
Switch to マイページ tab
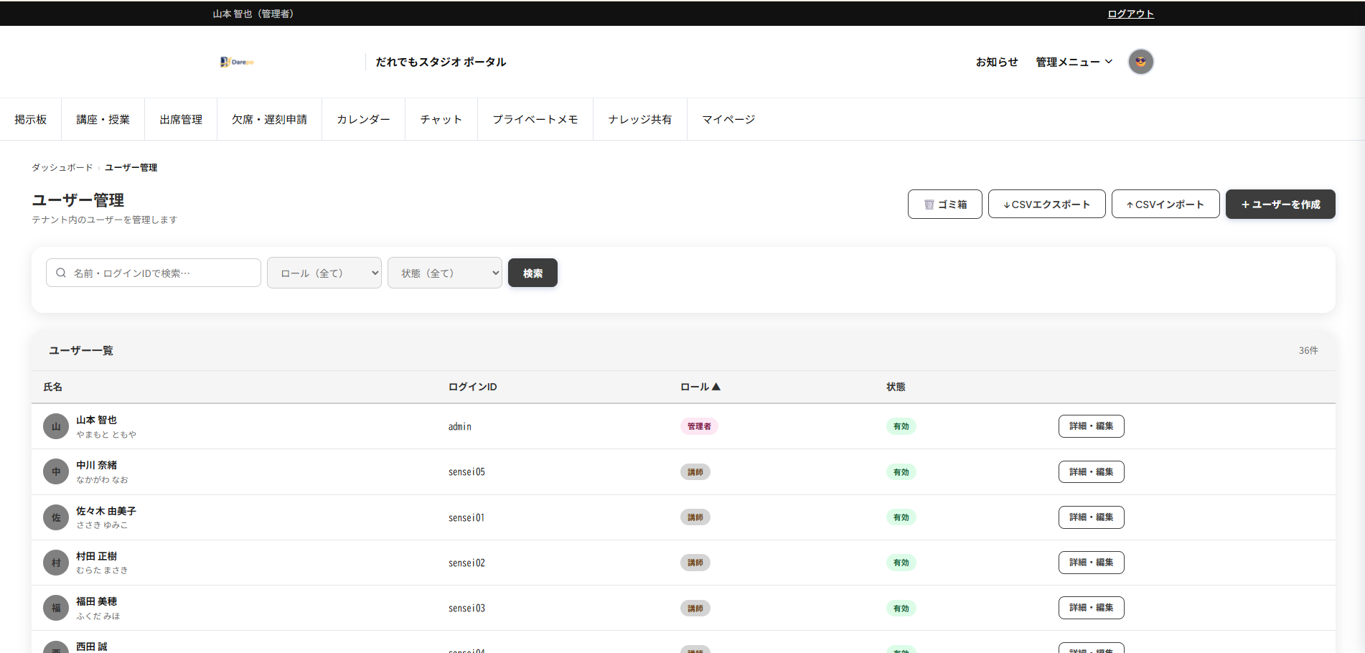click(x=728, y=119)
